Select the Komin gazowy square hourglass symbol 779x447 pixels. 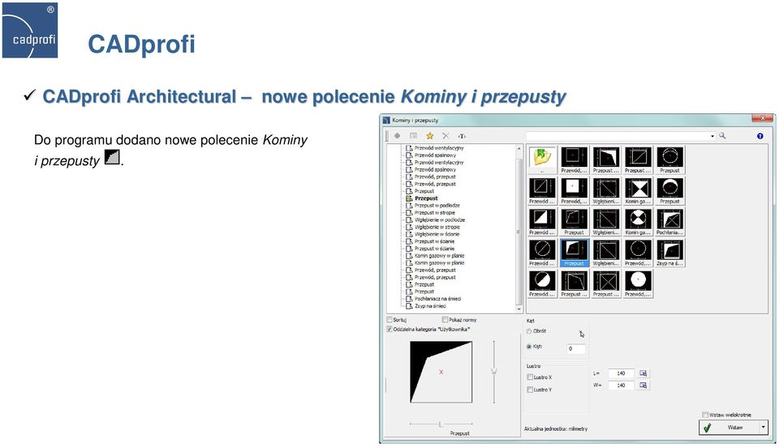[x=638, y=191]
